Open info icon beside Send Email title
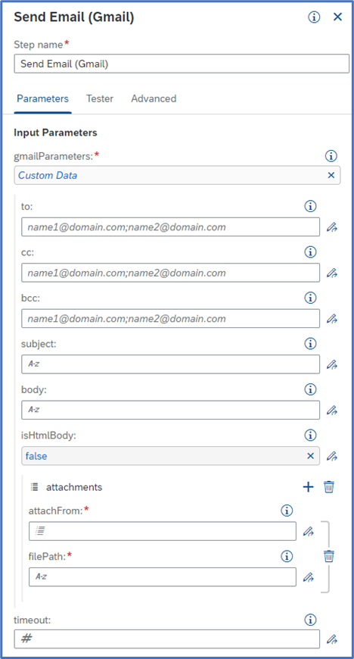 click(x=314, y=17)
